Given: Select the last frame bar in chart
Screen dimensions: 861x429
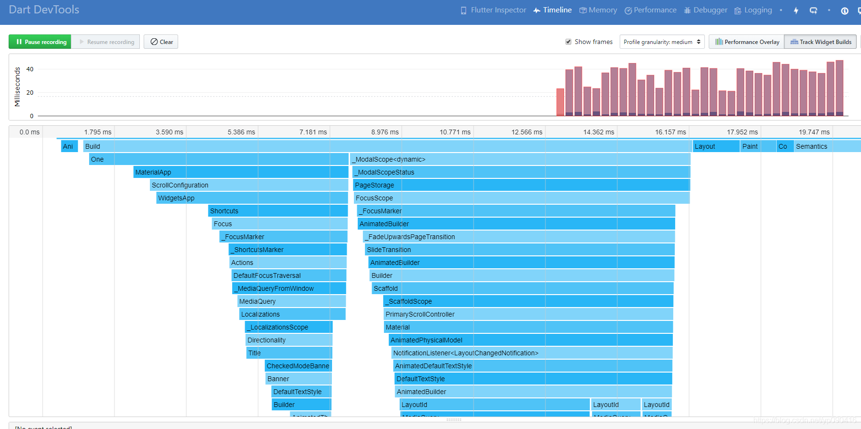Looking at the screenshot, I should [x=839, y=88].
